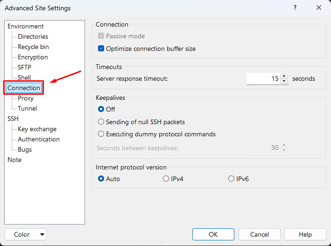Image resolution: width=331 pixels, height=246 pixels.
Task: Increase server response timeout with up arrow
Action: [284, 76]
